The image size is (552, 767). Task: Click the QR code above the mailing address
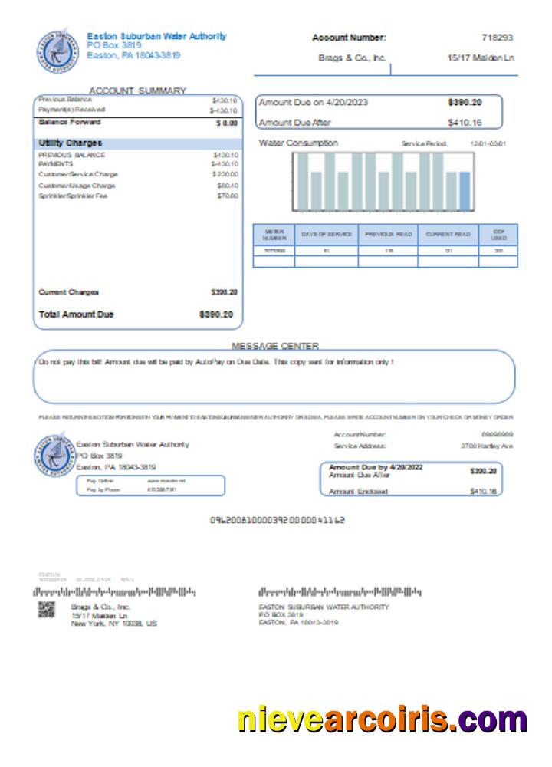pos(48,610)
